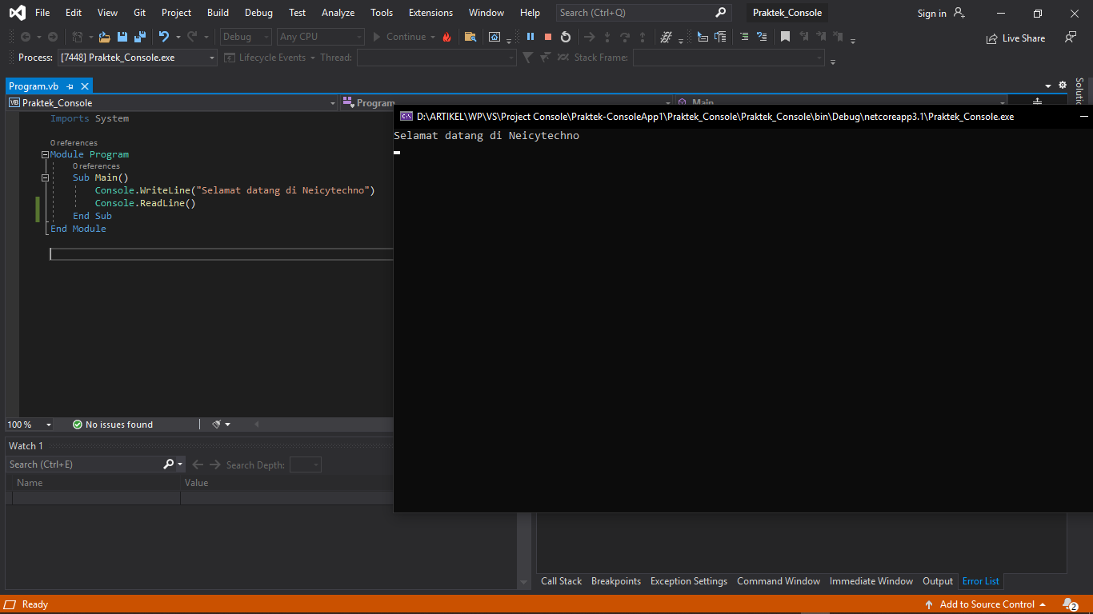1093x614 pixels.
Task: Open the Sign in account icon
Action: point(959,13)
